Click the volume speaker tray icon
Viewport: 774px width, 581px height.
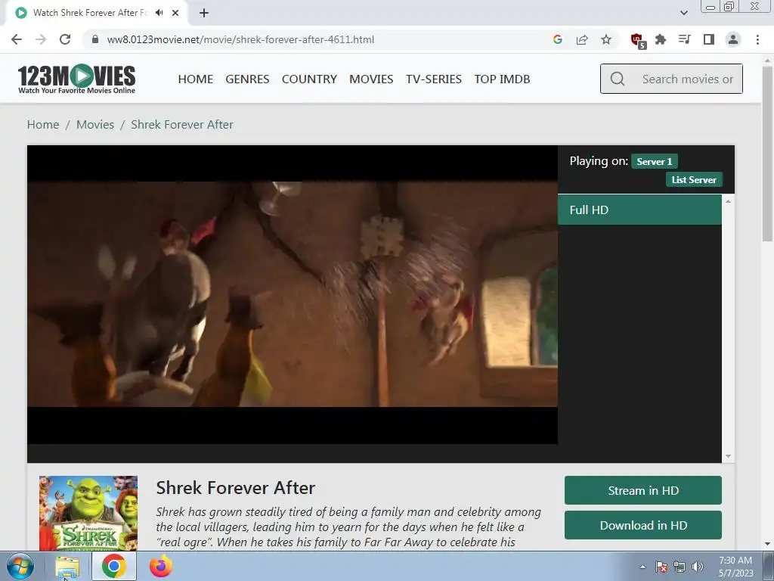tap(698, 567)
